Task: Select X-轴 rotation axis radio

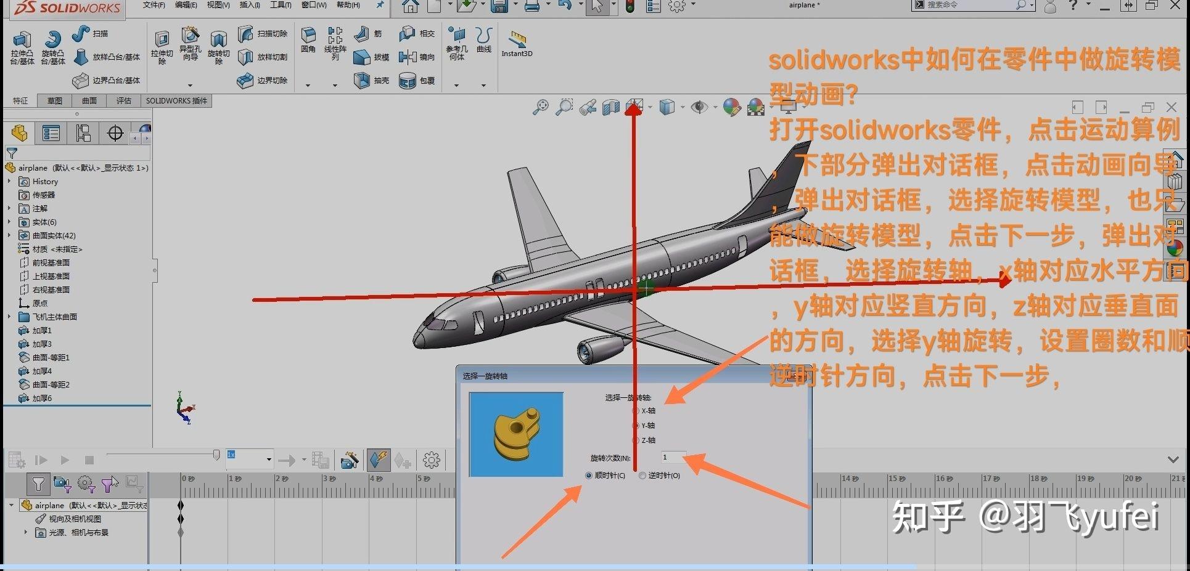Action: 636,410
